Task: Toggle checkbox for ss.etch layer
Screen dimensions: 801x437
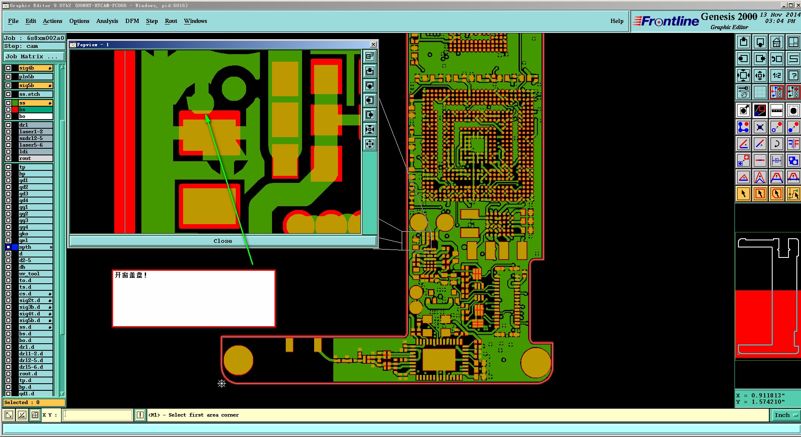Action: pos(8,94)
